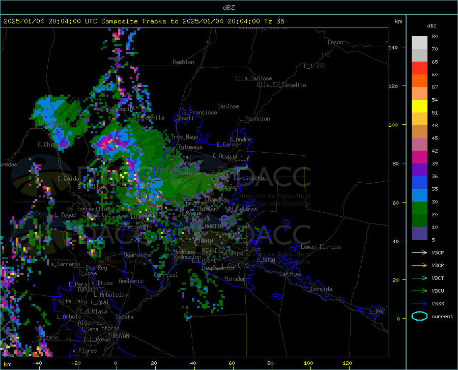Image resolution: width=458 pixels, height=370 pixels.
Task: Click the cyan VBCT arrow in the legend
Action: (x=419, y=278)
